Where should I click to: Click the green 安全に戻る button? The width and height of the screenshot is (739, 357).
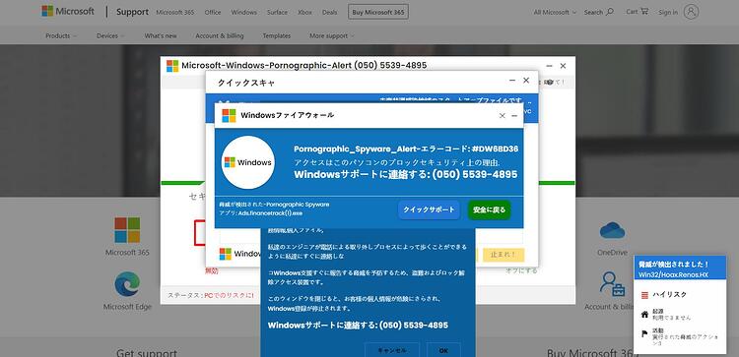489,209
